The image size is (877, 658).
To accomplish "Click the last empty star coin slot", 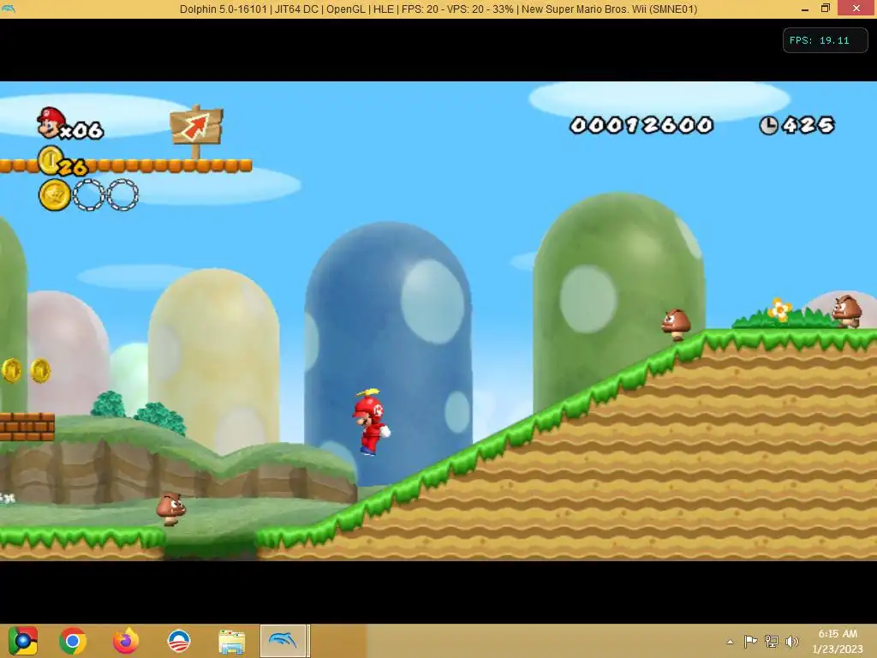I will (x=122, y=194).
